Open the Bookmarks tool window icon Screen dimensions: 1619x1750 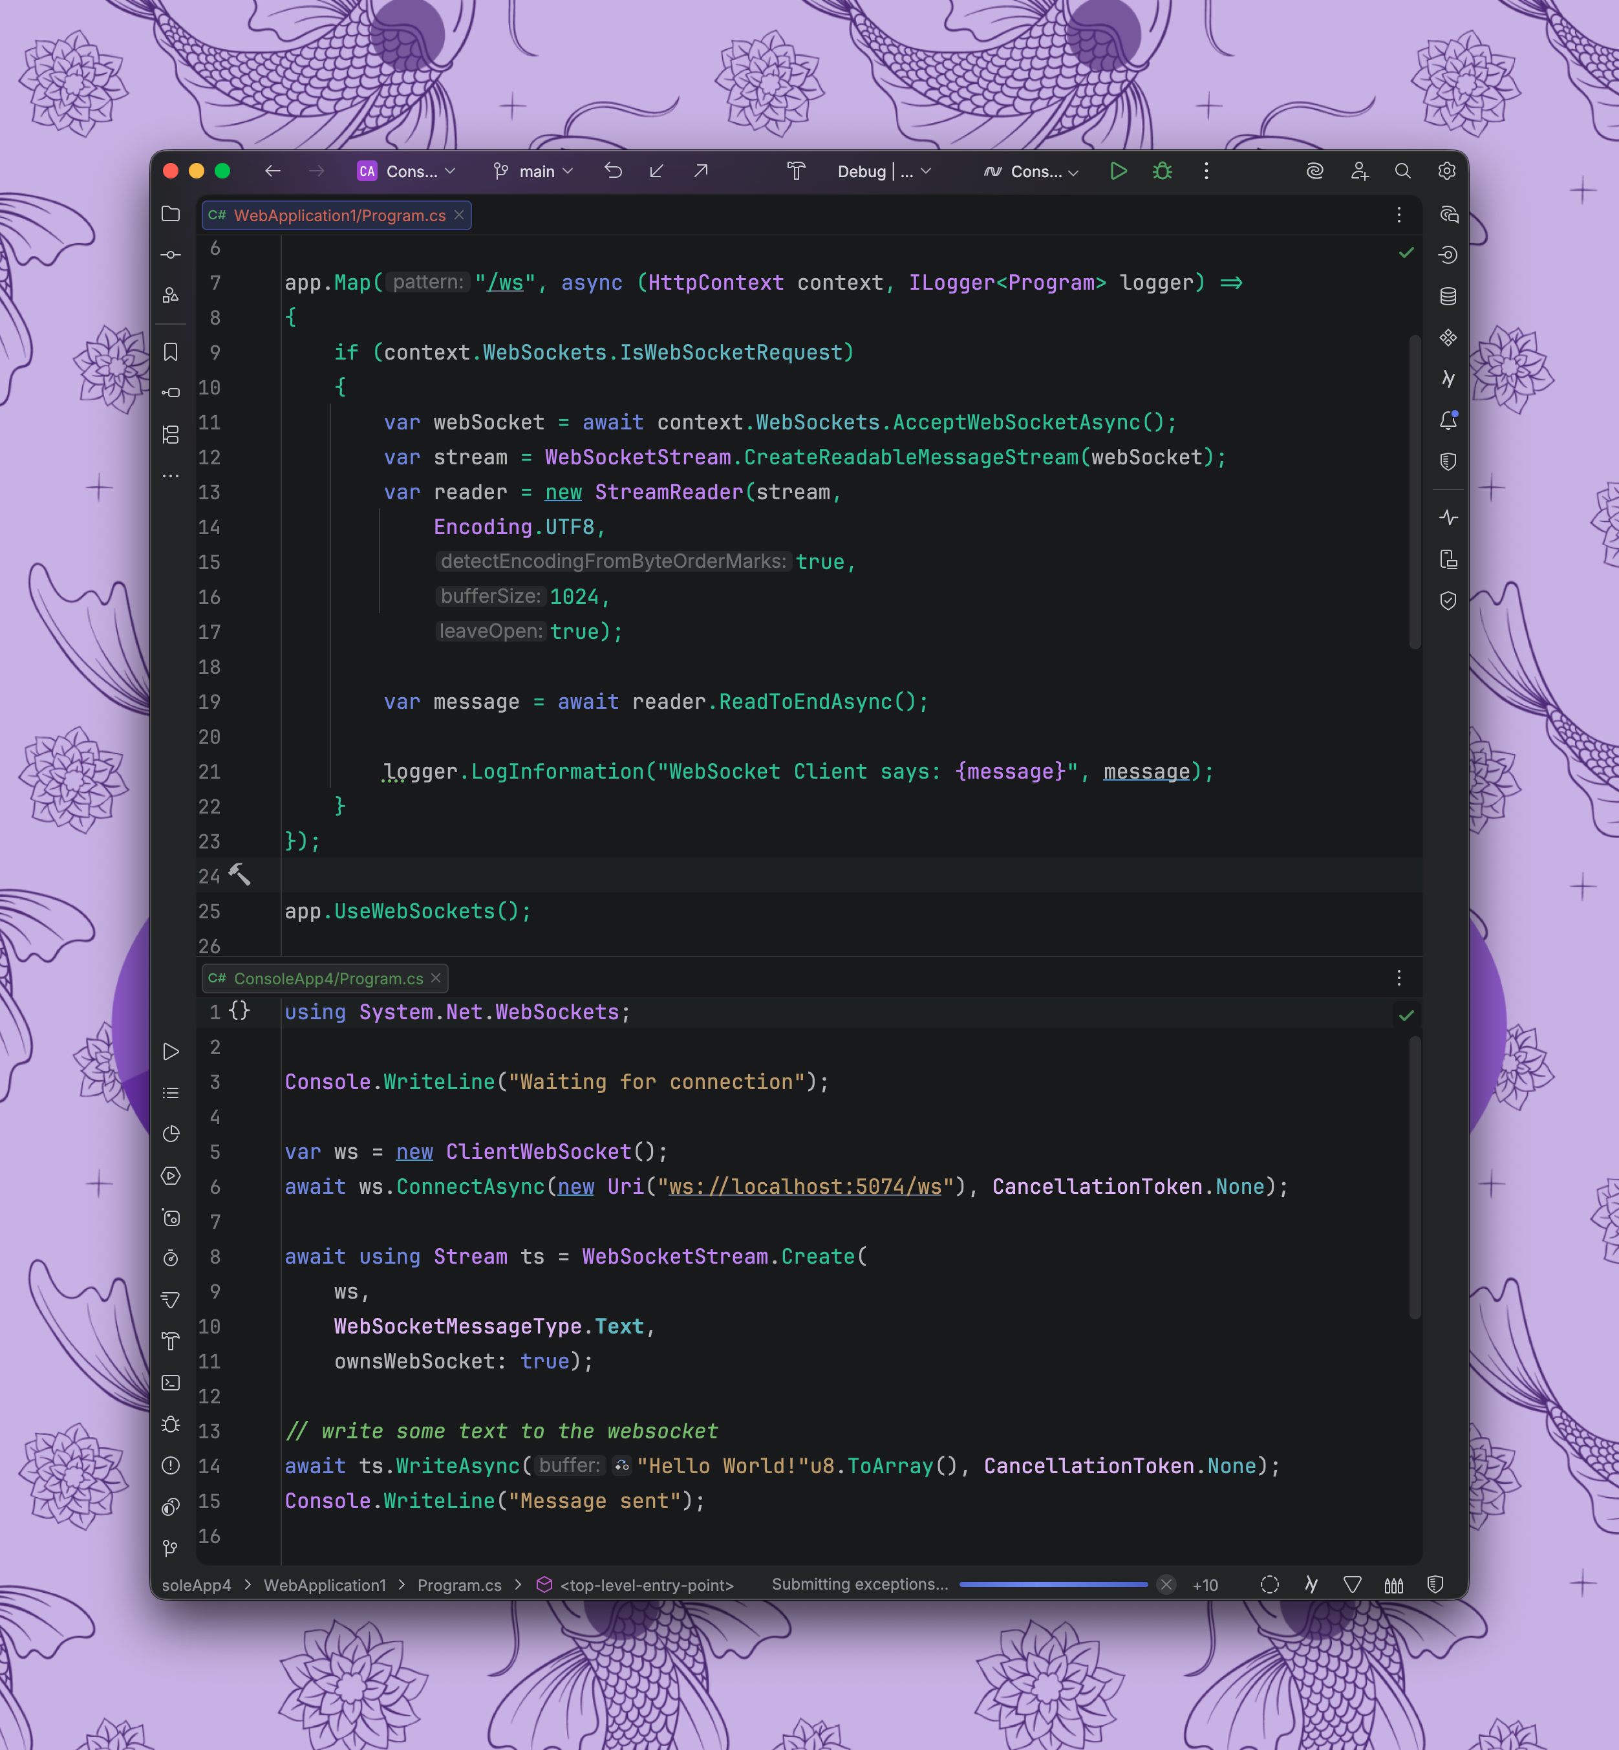pos(171,351)
